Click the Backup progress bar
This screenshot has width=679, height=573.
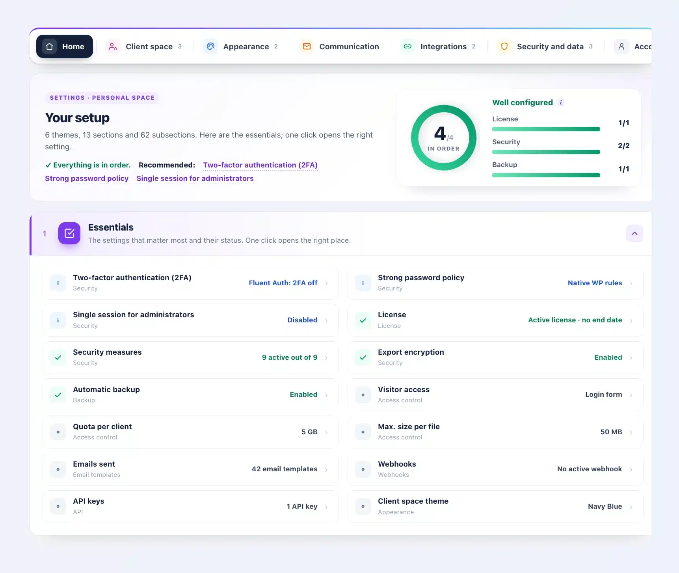click(x=546, y=175)
